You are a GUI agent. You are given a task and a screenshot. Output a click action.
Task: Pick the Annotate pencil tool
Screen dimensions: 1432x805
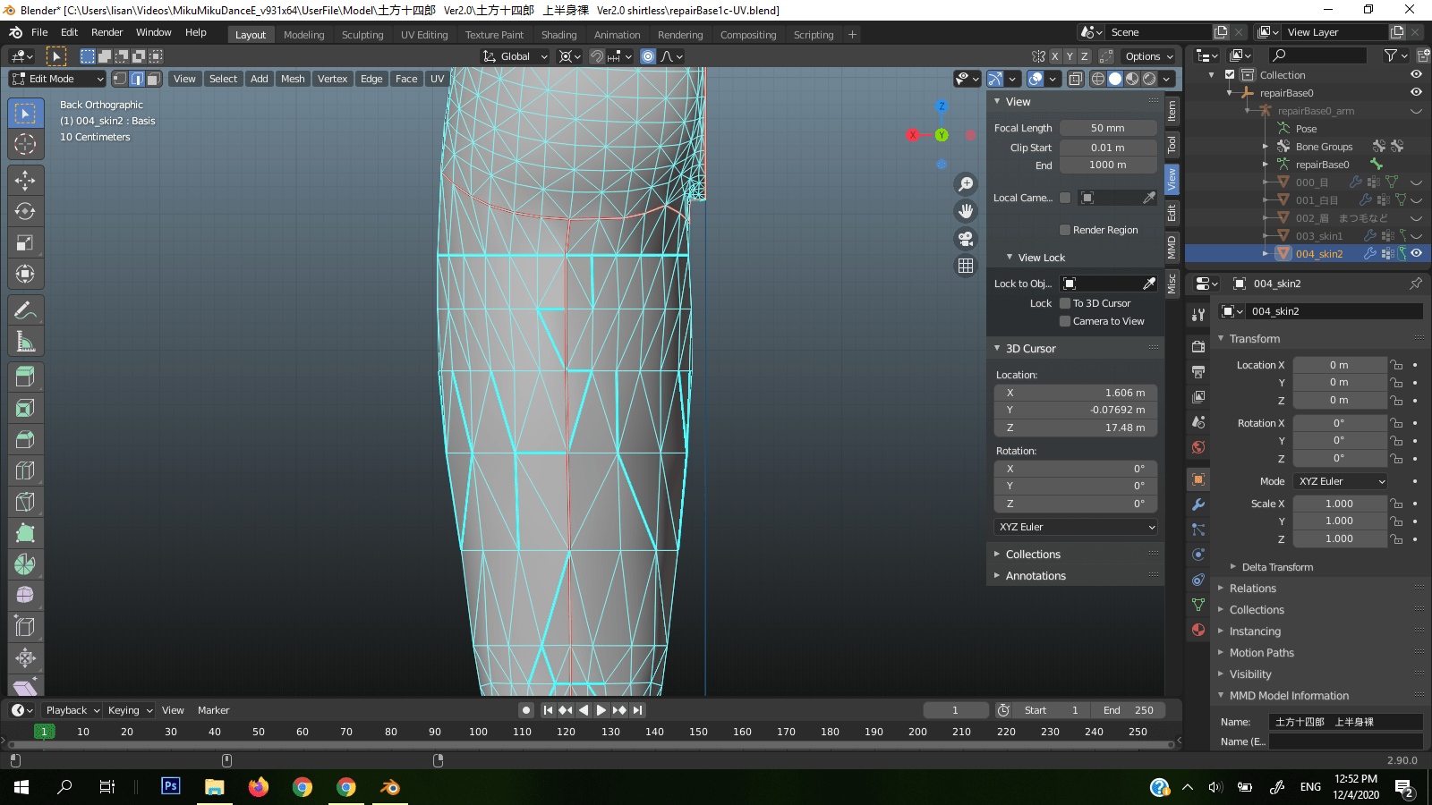click(25, 310)
